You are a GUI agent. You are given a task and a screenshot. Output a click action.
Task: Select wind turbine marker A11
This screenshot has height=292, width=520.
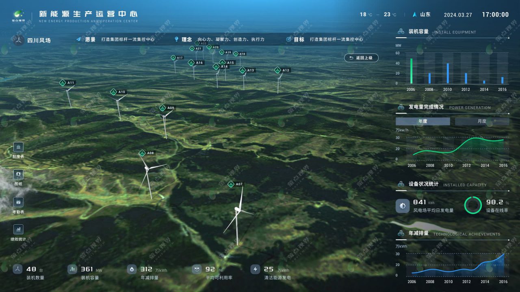click(x=67, y=83)
